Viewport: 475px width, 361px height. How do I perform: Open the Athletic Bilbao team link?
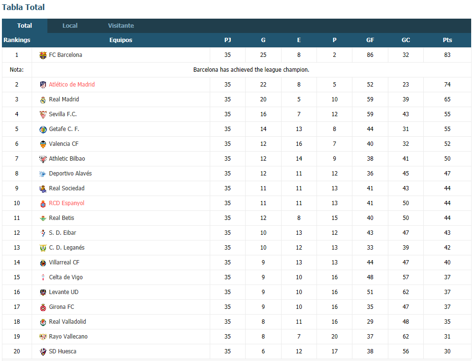[x=67, y=159]
